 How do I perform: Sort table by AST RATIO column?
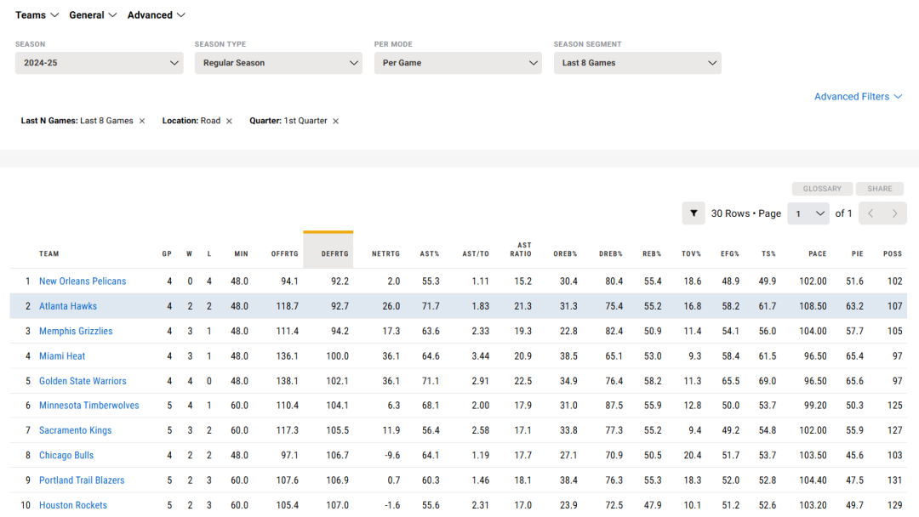coord(521,250)
